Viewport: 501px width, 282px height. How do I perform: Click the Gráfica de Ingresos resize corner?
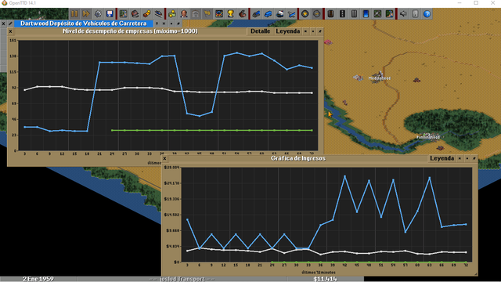pos(476,273)
